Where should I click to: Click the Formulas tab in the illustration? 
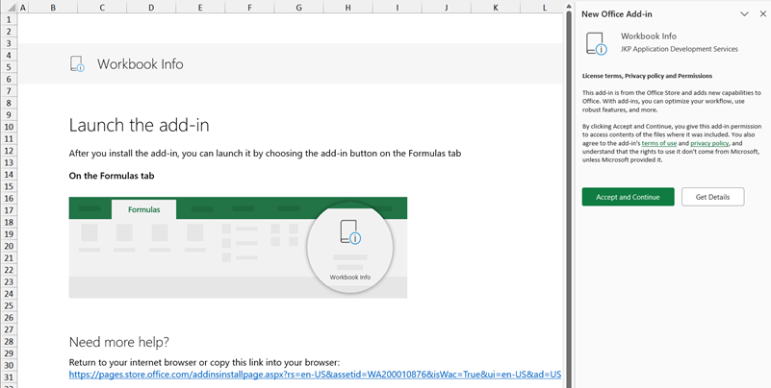click(143, 209)
